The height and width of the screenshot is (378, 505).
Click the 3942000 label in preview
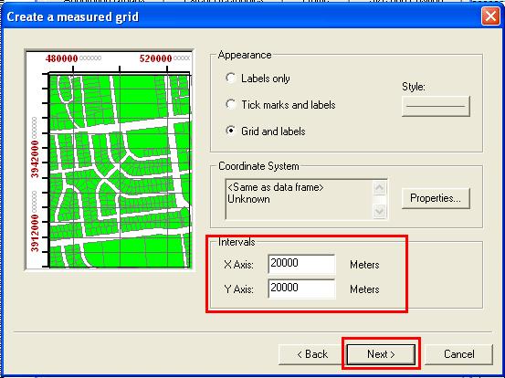[35, 159]
